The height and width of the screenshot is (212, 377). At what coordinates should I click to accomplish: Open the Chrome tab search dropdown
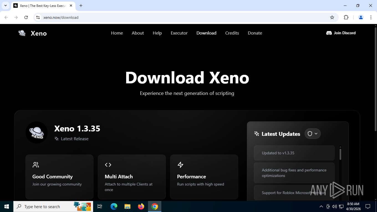pos(5,6)
